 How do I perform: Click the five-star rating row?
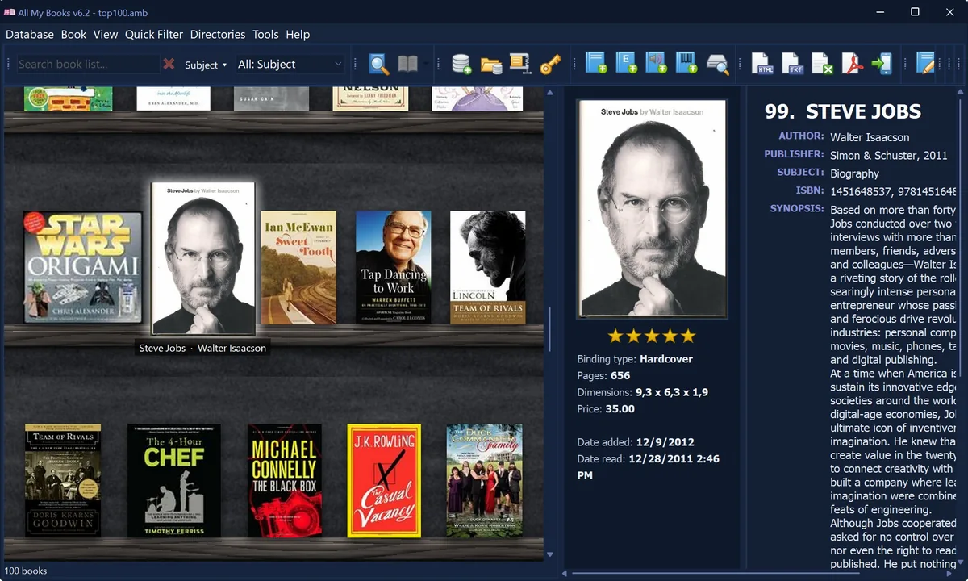[x=651, y=336]
